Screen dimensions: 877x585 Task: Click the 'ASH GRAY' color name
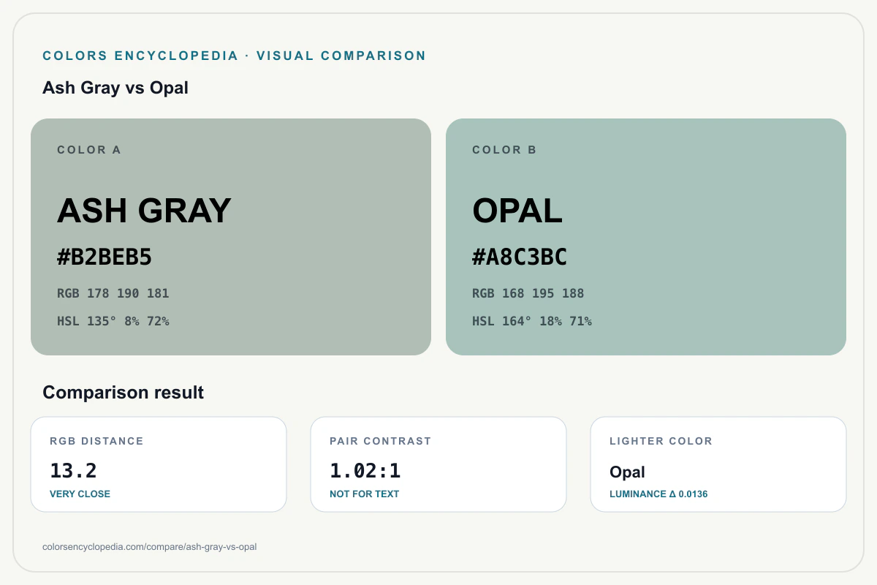pos(144,211)
